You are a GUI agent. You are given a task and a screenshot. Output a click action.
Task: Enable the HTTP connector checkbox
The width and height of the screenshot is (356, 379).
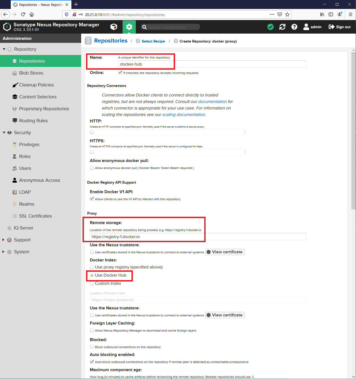tap(92, 132)
